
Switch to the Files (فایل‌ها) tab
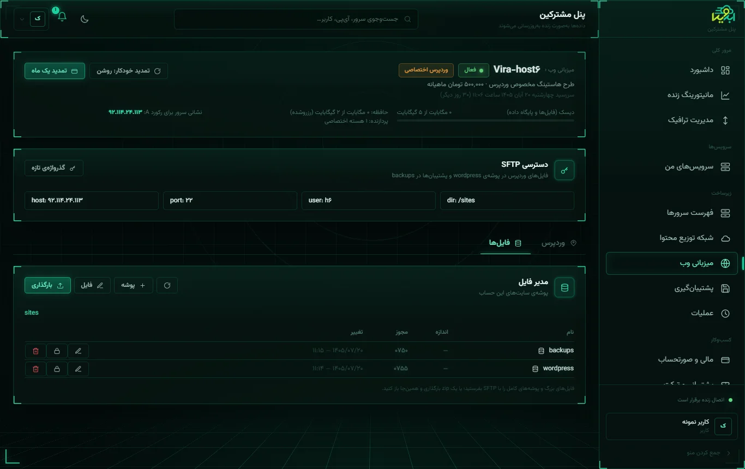(x=506, y=243)
